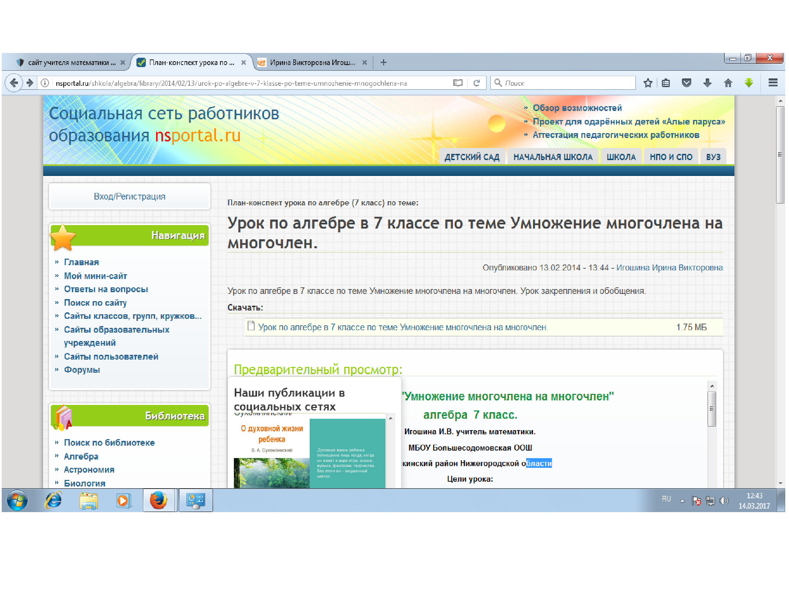
Task: Open 'Сайты классов, групп, кружков...' link
Action: [132, 316]
